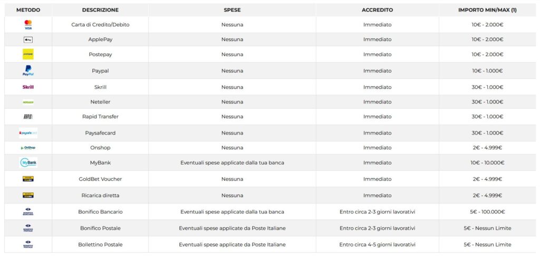Click the green Neteller logo

tap(28, 102)
